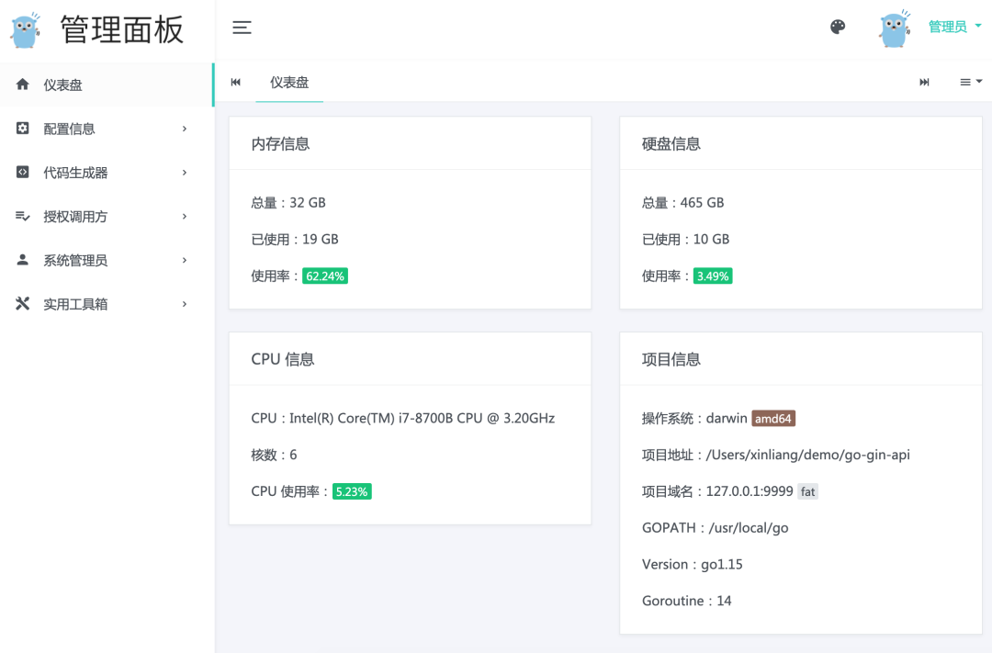Click the 系统管理员 person icon in the sidebar
The image size is (992, 653).
(x=21, y=260)
